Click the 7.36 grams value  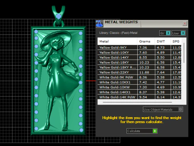click(x=143, y=47)
